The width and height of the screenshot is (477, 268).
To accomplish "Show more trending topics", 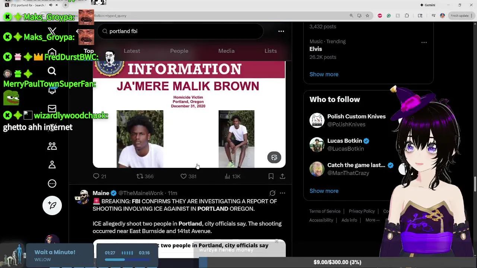I will [x=324, y=74].
